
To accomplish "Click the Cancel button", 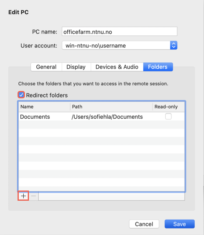I will pos(144,224).
